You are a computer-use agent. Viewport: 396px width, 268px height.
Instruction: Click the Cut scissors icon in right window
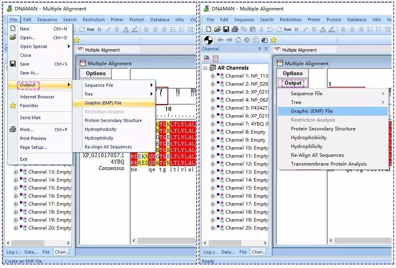[261, 29]
